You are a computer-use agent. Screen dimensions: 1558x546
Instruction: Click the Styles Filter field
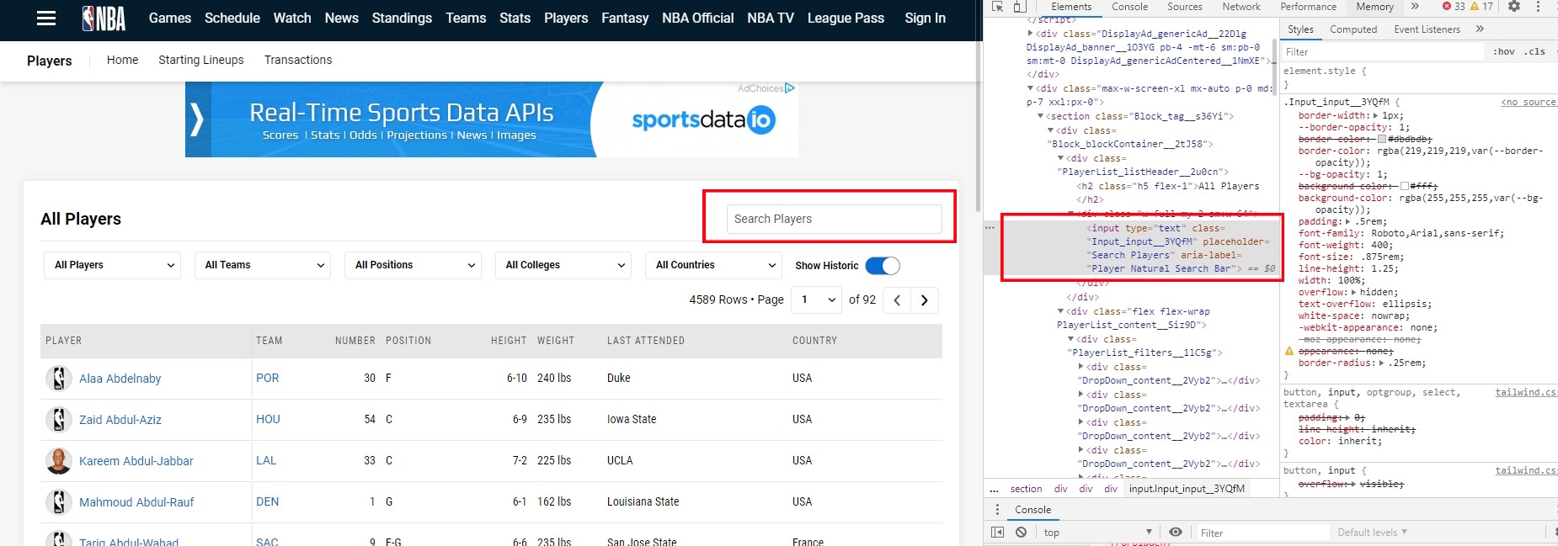[x=1381, y=52]
